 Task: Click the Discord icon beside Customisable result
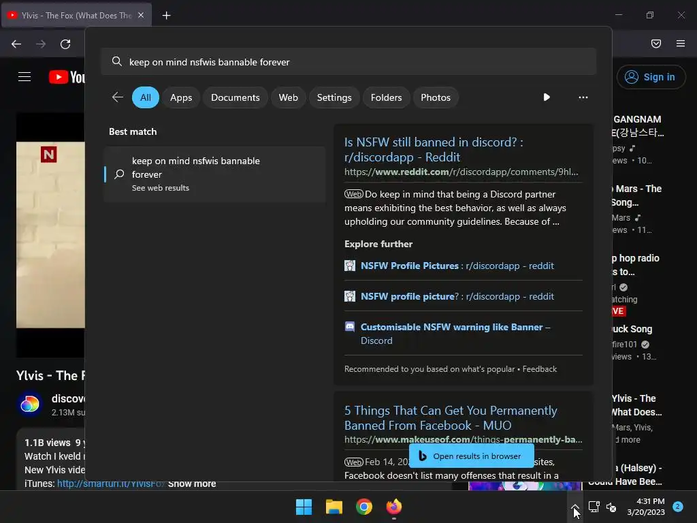[350, 327]
